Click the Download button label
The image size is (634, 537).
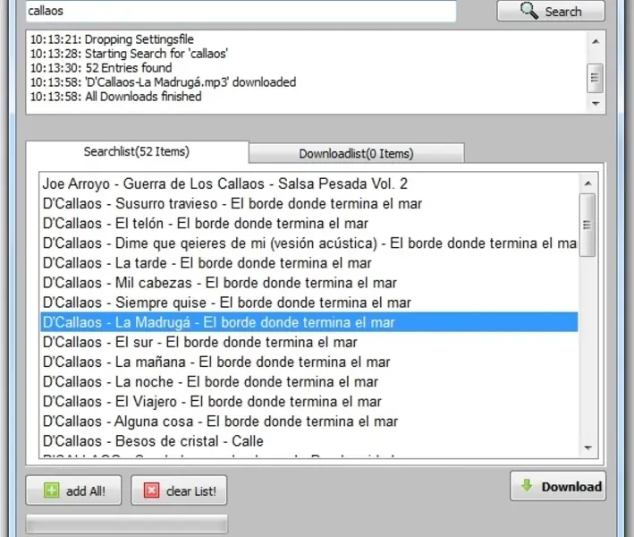click(571, 486)
